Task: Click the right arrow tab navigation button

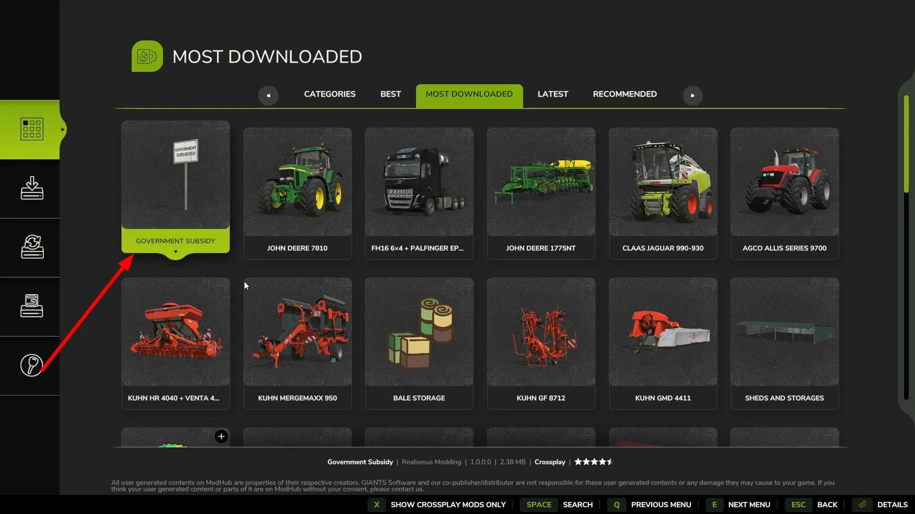Action: pyautogui.click(x=692, y=95)
